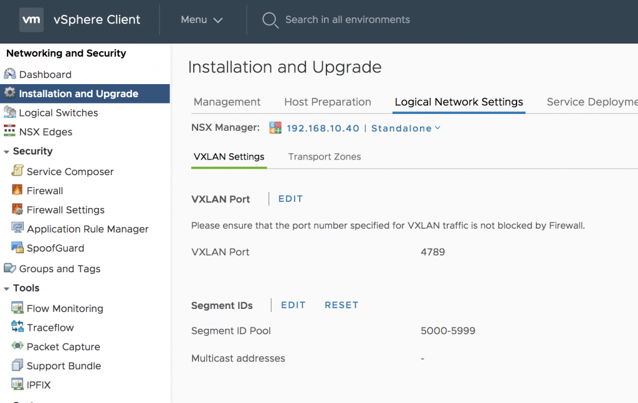Screen dimensions: 638x403
Task: Click the NSX Manager firewall icon
Action: (x=275, y=128)
